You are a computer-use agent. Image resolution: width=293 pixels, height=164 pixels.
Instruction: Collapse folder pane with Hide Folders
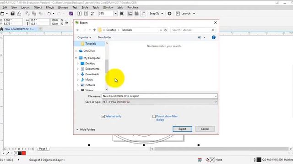(86, 129)
